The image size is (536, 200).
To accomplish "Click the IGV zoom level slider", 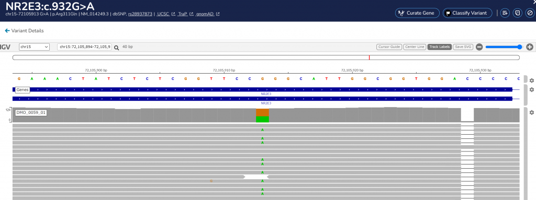I will point(504,47).
